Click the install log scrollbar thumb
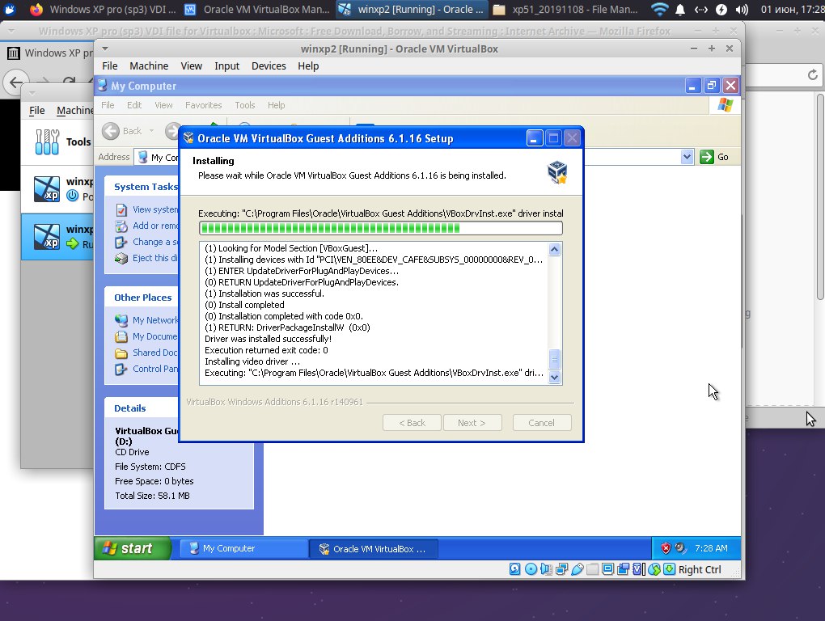Image resolution: width=825 pixels, height=621 pixels. coord(554,360)
